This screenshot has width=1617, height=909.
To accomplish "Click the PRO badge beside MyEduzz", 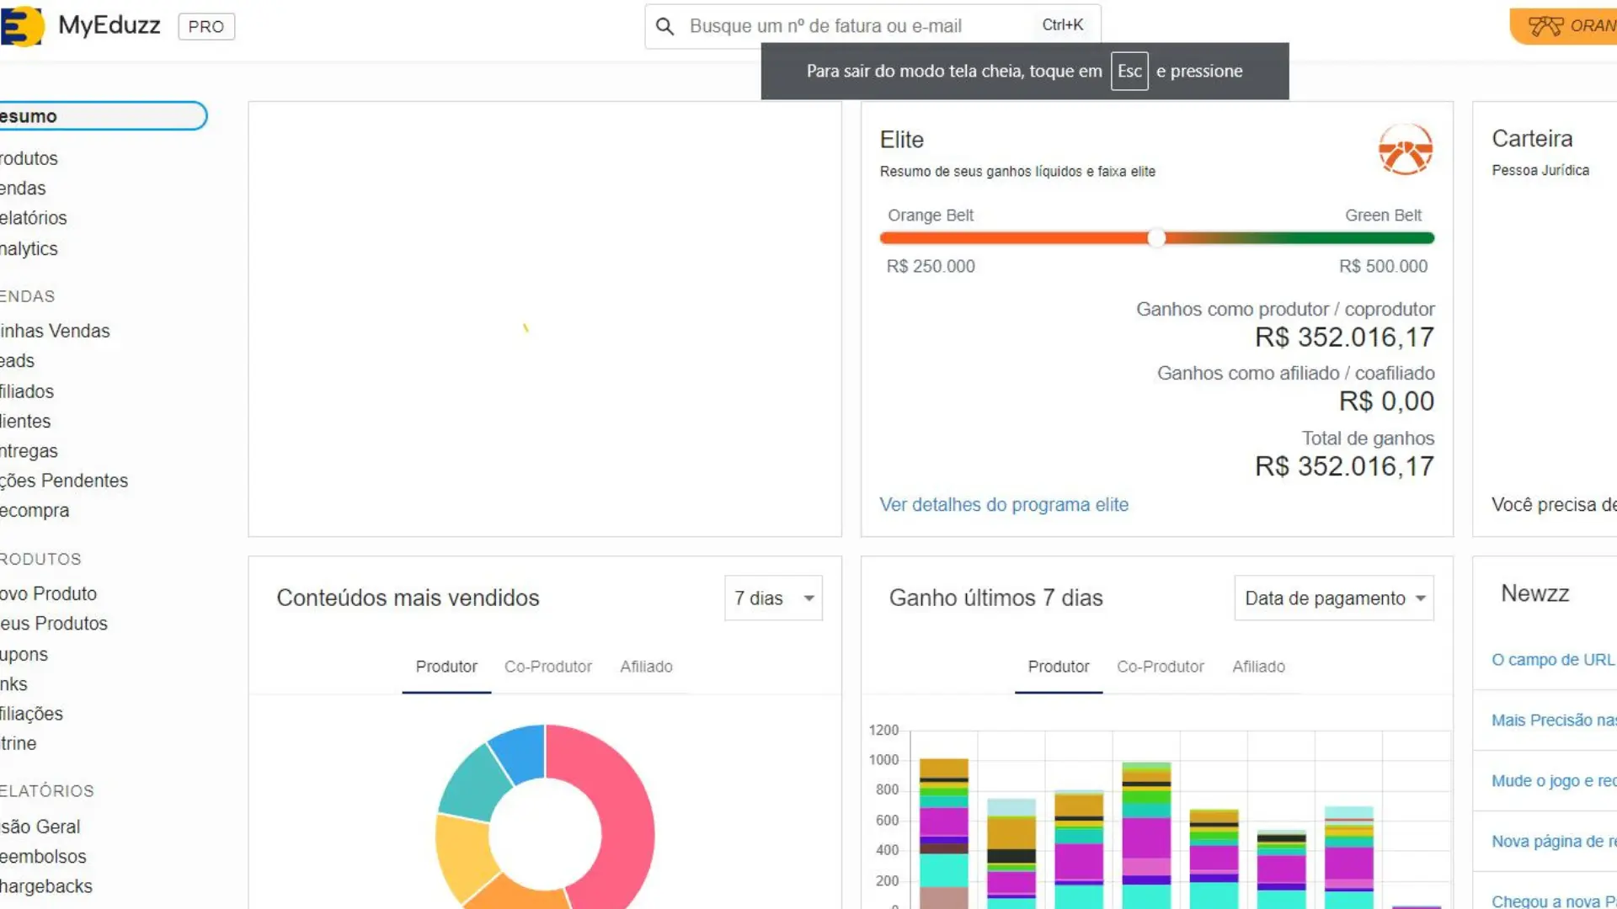I will (206, 27).
